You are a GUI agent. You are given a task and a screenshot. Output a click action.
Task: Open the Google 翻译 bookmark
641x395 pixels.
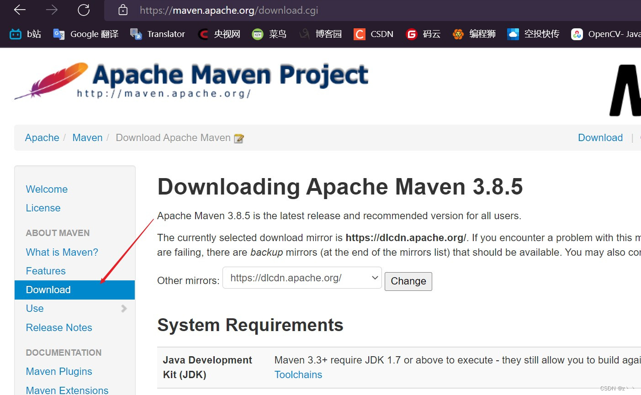[86, 34]
